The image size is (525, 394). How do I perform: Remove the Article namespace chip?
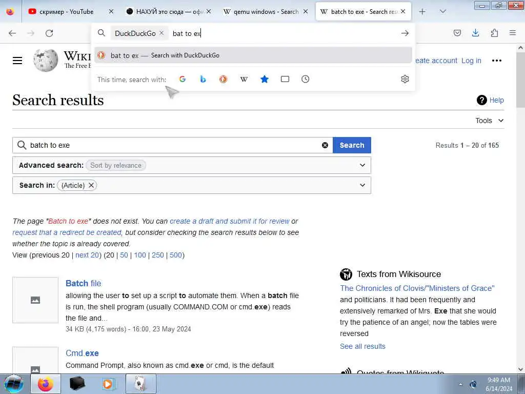[91, 185]
